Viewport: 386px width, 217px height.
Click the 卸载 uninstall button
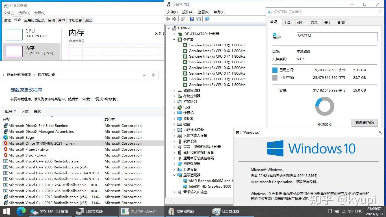point(25,111)
